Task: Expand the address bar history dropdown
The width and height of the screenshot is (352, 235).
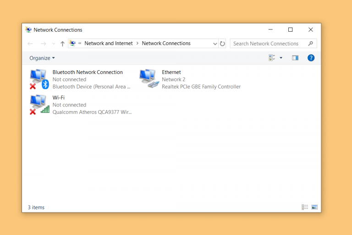Action: click(x=215, y=44)
